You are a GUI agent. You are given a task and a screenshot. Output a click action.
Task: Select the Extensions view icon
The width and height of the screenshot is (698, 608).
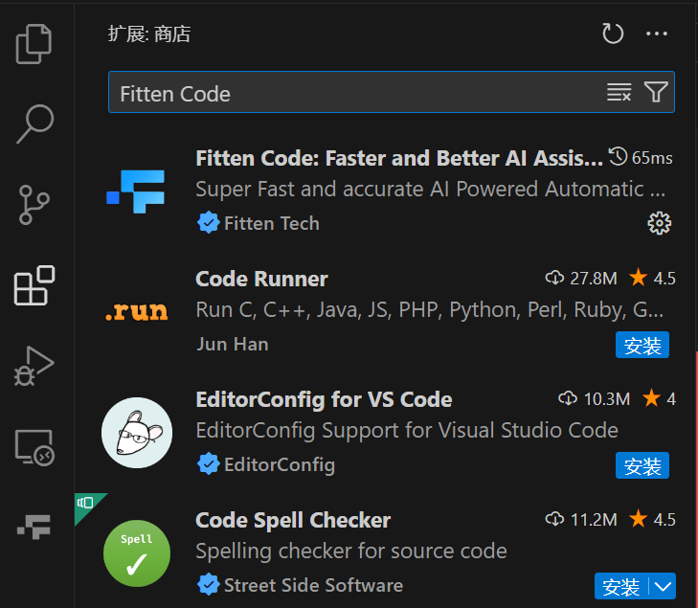tap(34, 285)
